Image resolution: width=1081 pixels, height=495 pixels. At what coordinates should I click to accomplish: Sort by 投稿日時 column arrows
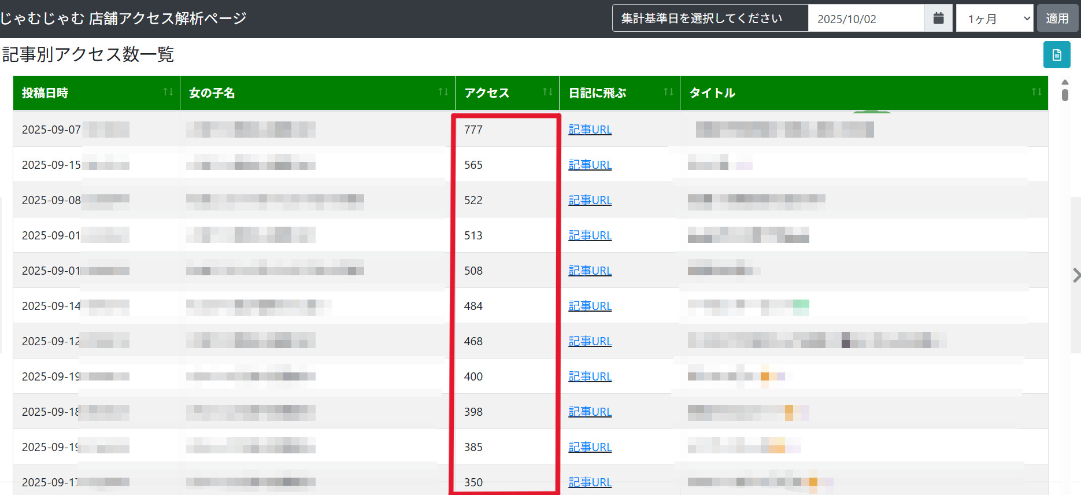(168, 92)
